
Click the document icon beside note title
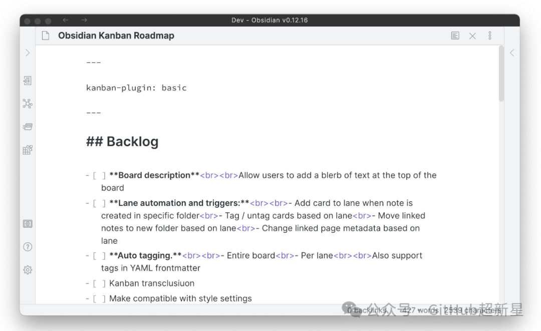pyautogui.click(x=46, y=36)
